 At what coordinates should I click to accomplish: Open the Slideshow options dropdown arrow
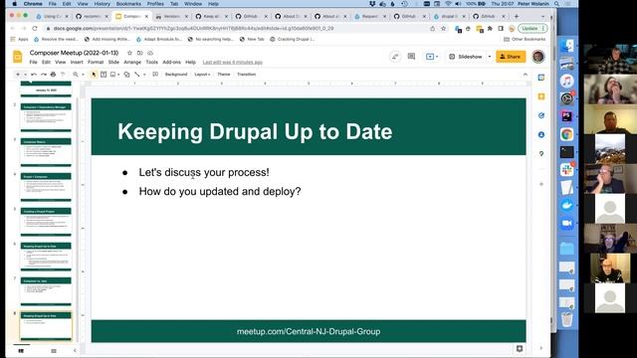coord(489,57)
